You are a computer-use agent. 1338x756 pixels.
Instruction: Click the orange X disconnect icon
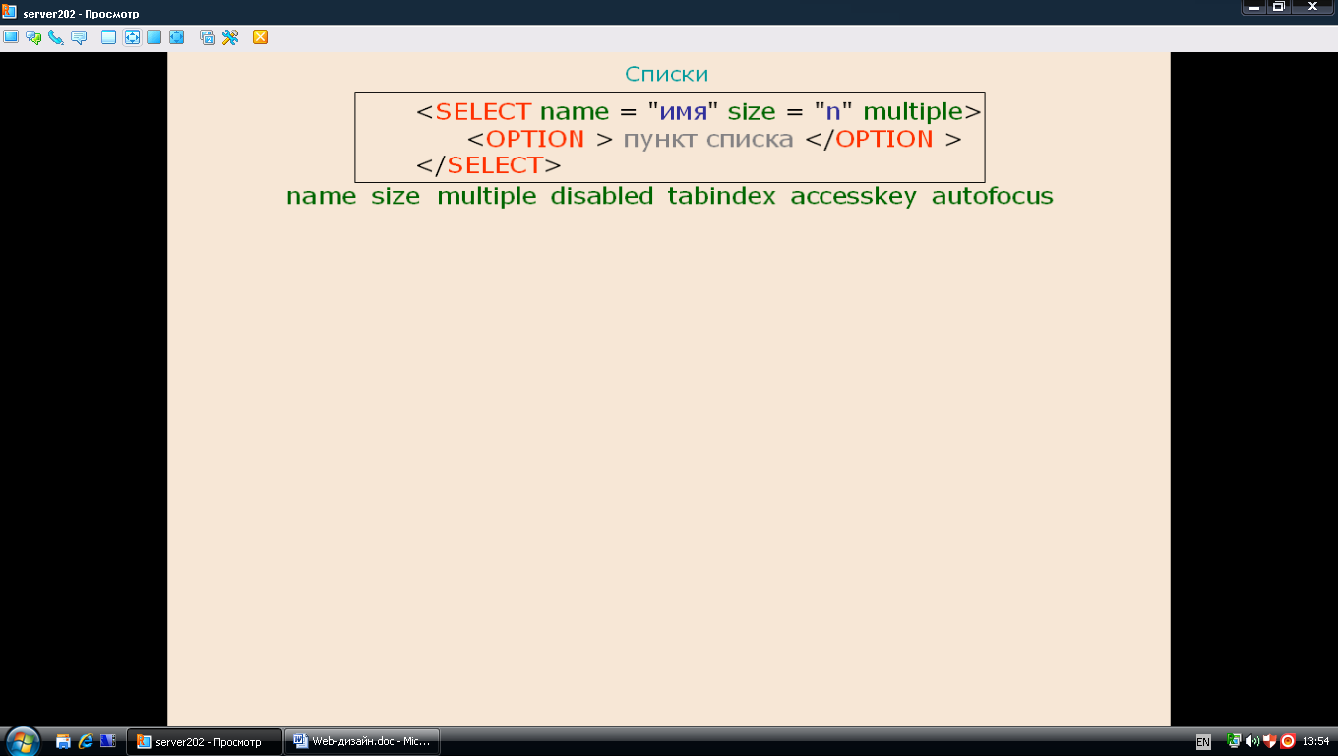(261, 37)
